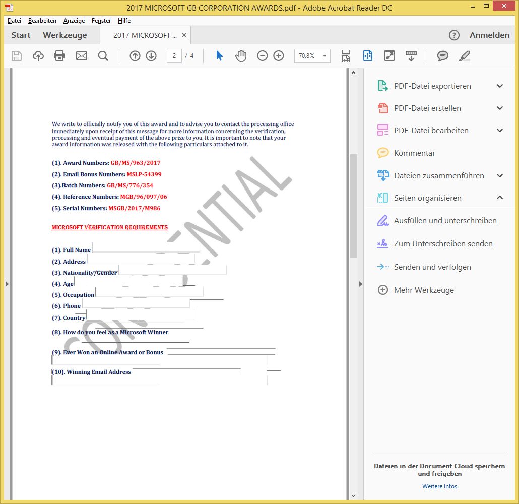Click the Anmelden sign-in button
This screenshot has width=519, height=504.
(490, 35)
